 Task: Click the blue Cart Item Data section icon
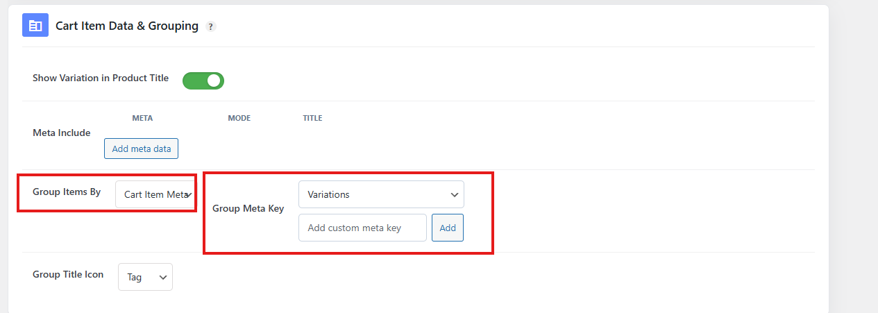point(35,26)
